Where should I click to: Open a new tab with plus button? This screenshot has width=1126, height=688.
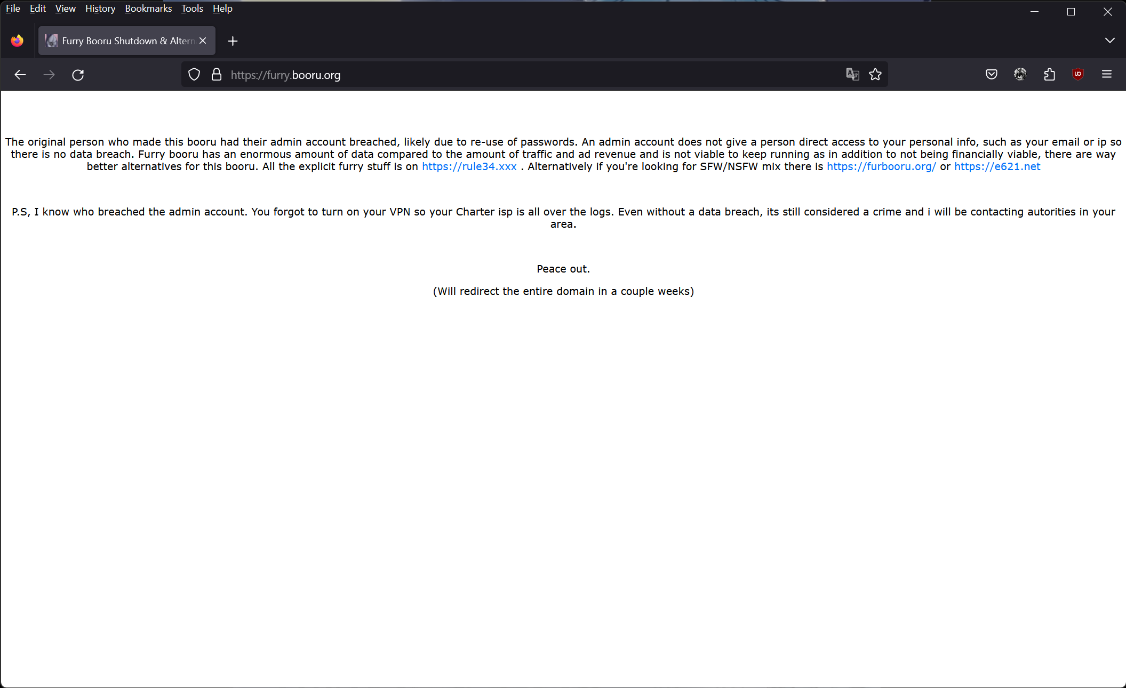[233, 41]
